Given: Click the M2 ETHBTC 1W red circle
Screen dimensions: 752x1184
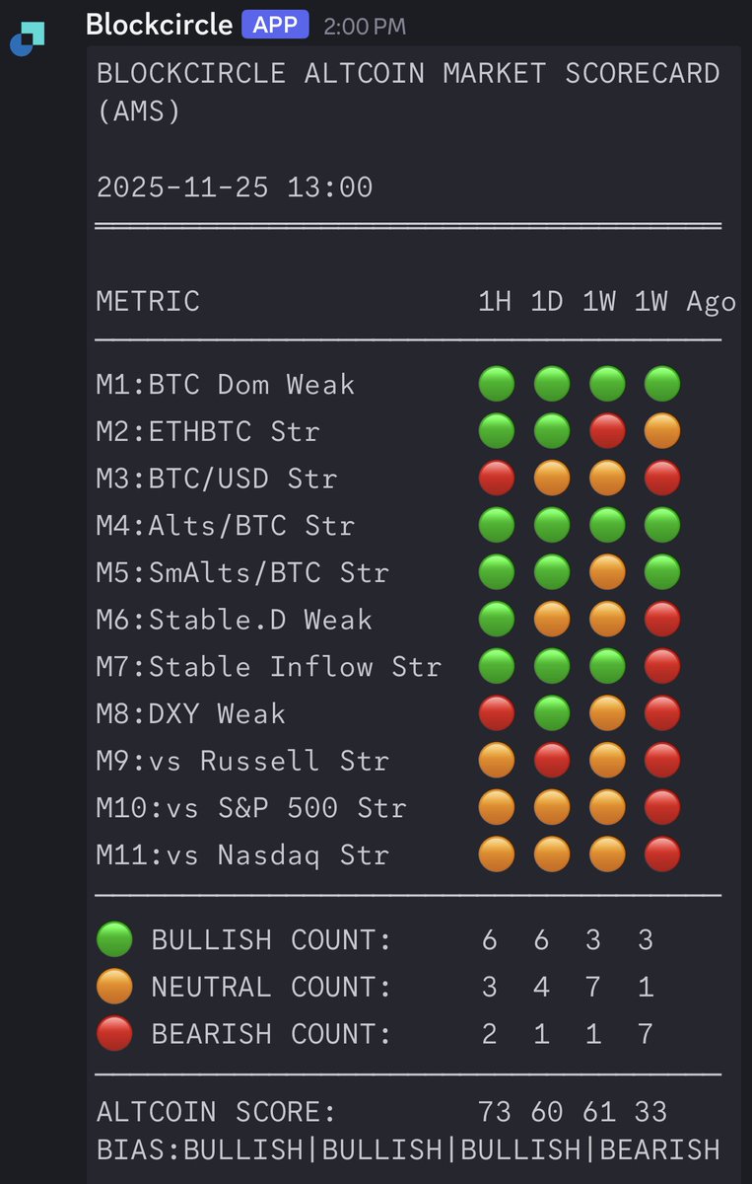Looking at the screenshot, I should pos(607,431).
